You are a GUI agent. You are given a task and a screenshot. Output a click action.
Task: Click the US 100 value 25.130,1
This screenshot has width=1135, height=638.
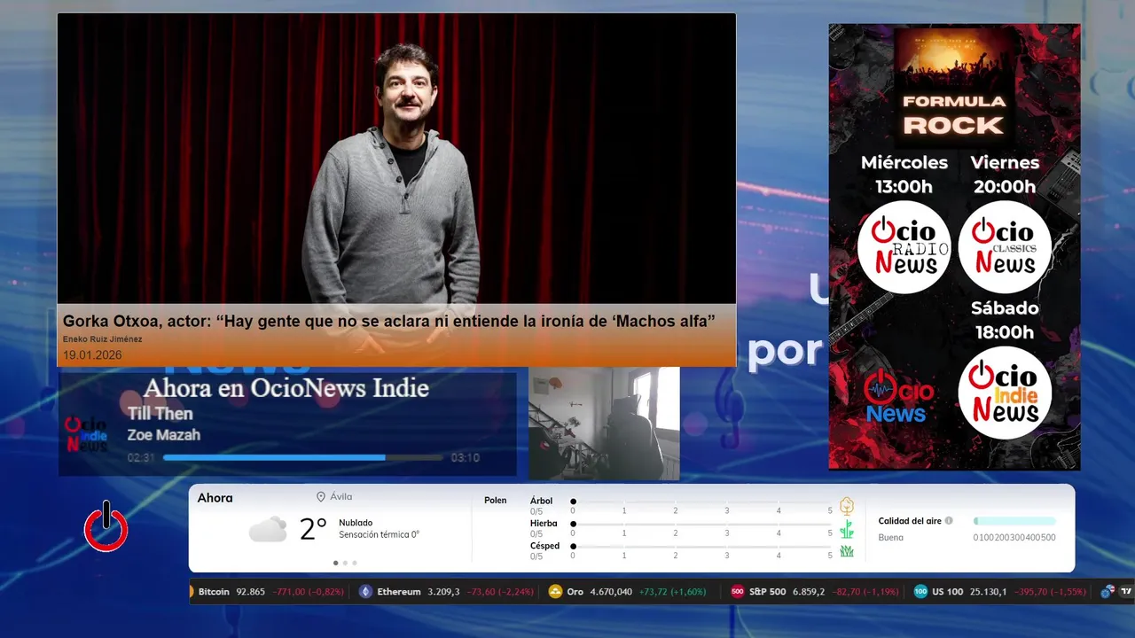988,592
